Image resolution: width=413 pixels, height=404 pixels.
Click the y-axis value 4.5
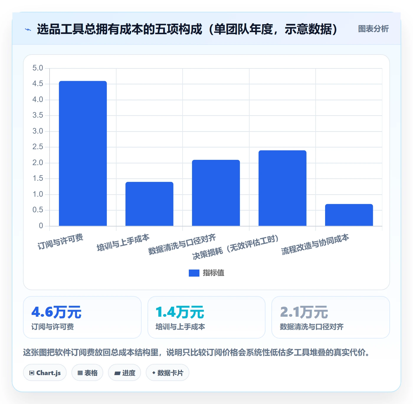pos(38,84)
